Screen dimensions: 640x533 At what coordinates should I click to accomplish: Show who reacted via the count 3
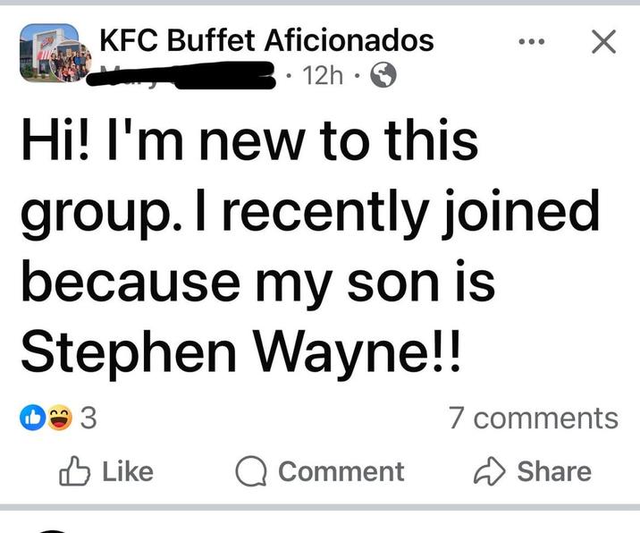(x=88, y=418)
